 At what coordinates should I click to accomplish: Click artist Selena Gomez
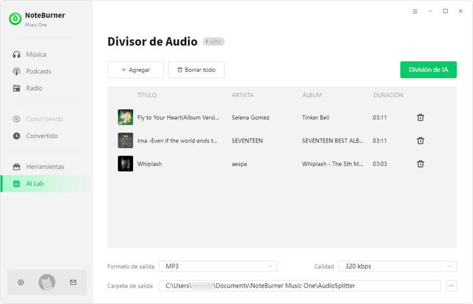coord(250,117)
